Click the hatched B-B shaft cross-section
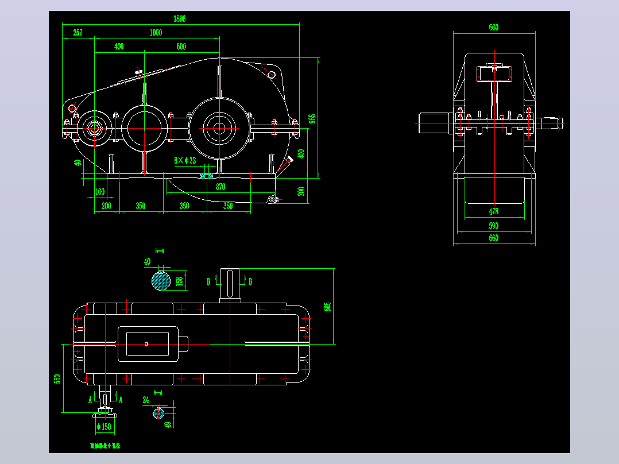619x464 pixels. [x=161, y=281]
